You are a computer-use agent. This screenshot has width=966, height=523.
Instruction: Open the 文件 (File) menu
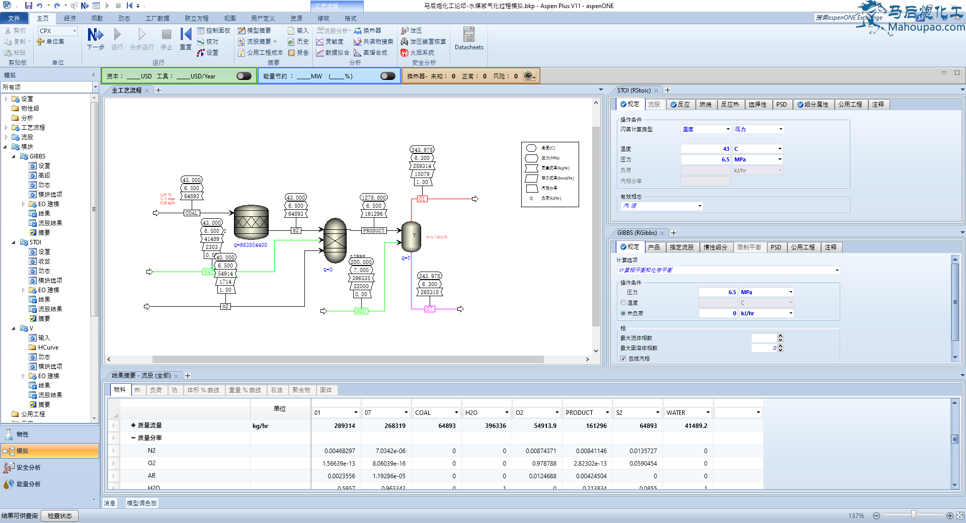[x=15, y=18]
